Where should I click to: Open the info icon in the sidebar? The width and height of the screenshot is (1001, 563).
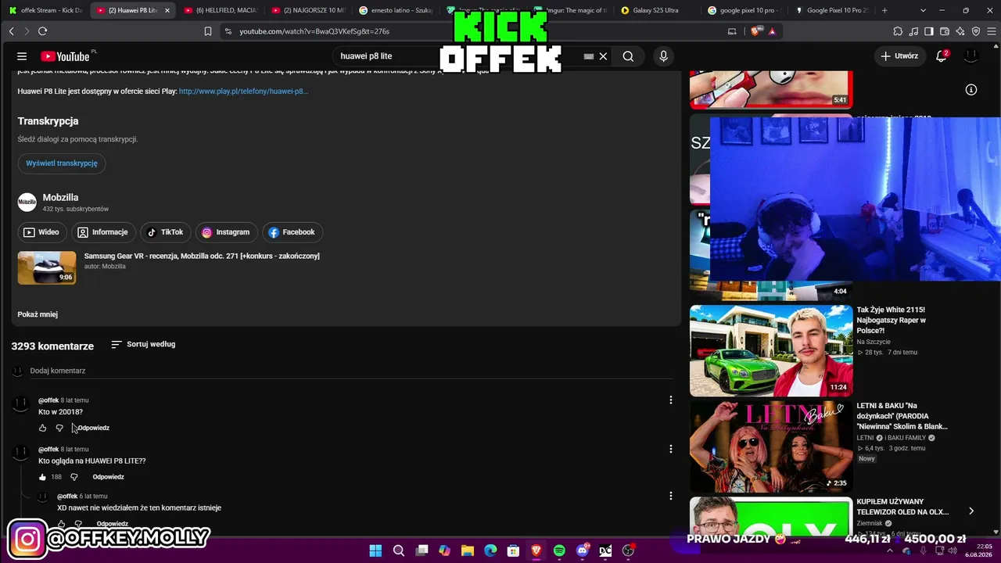pyautogui.click(x=971, y=90)
